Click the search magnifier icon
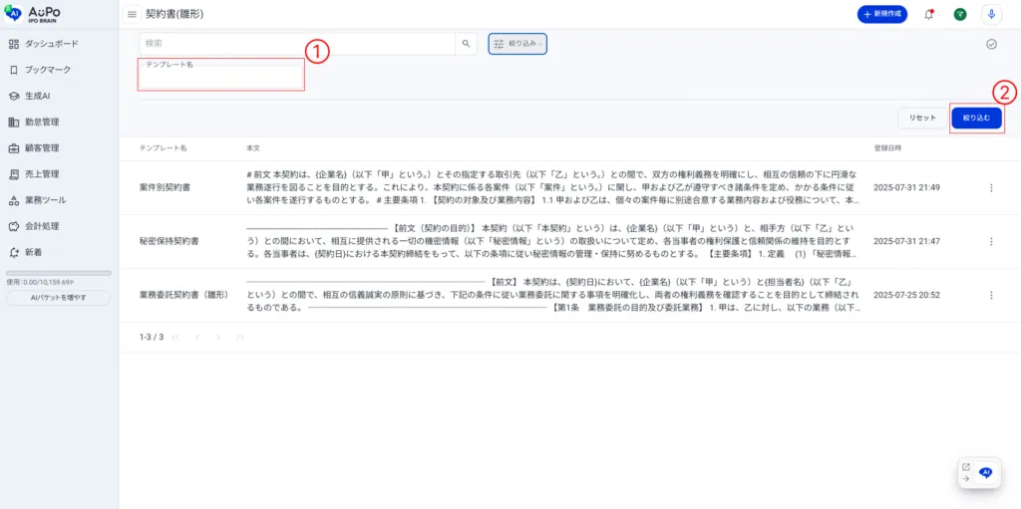1021x509 pixels. click(x=466, y=44)
